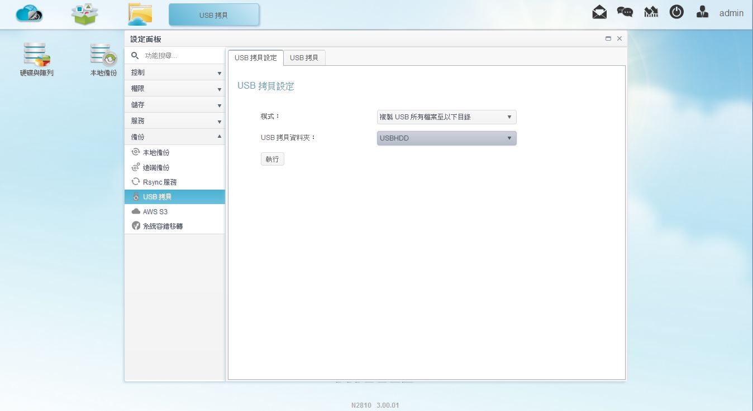Open the mail envelope notifications icon
This screenshot has width=753, height=411.
[599, 12]
